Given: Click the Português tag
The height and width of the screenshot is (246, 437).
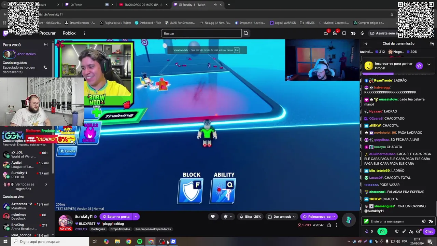Looking at the screenshot, I should [x=98, y=229].
